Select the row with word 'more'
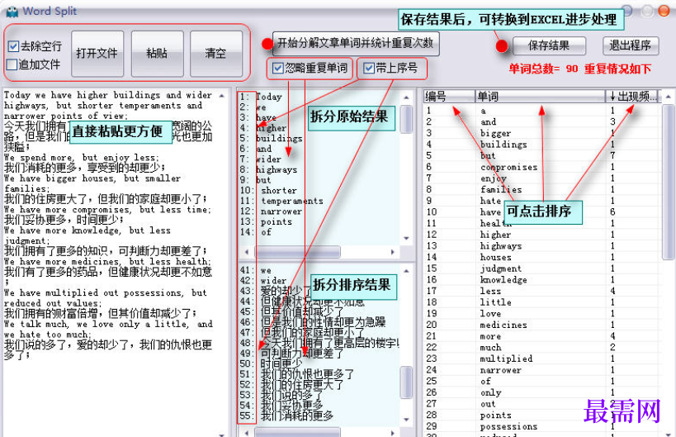This screenshot has width=676, height=437. [541, 336]
